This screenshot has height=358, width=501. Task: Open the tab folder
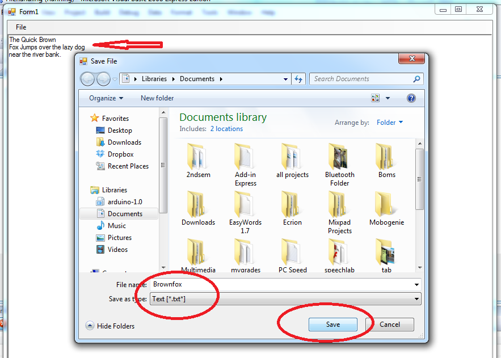[386, 255]
